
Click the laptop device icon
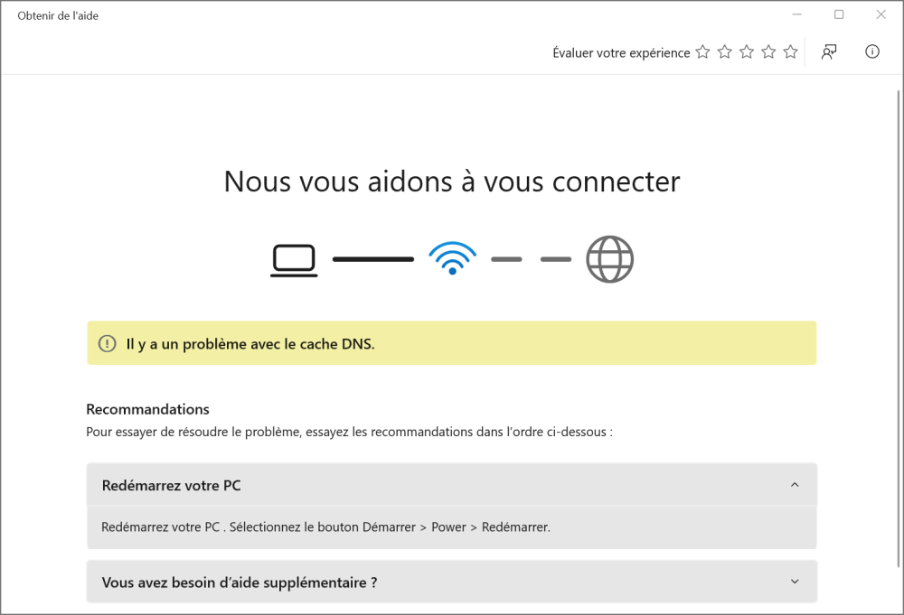pyautogui.click(x=294, y=260)
